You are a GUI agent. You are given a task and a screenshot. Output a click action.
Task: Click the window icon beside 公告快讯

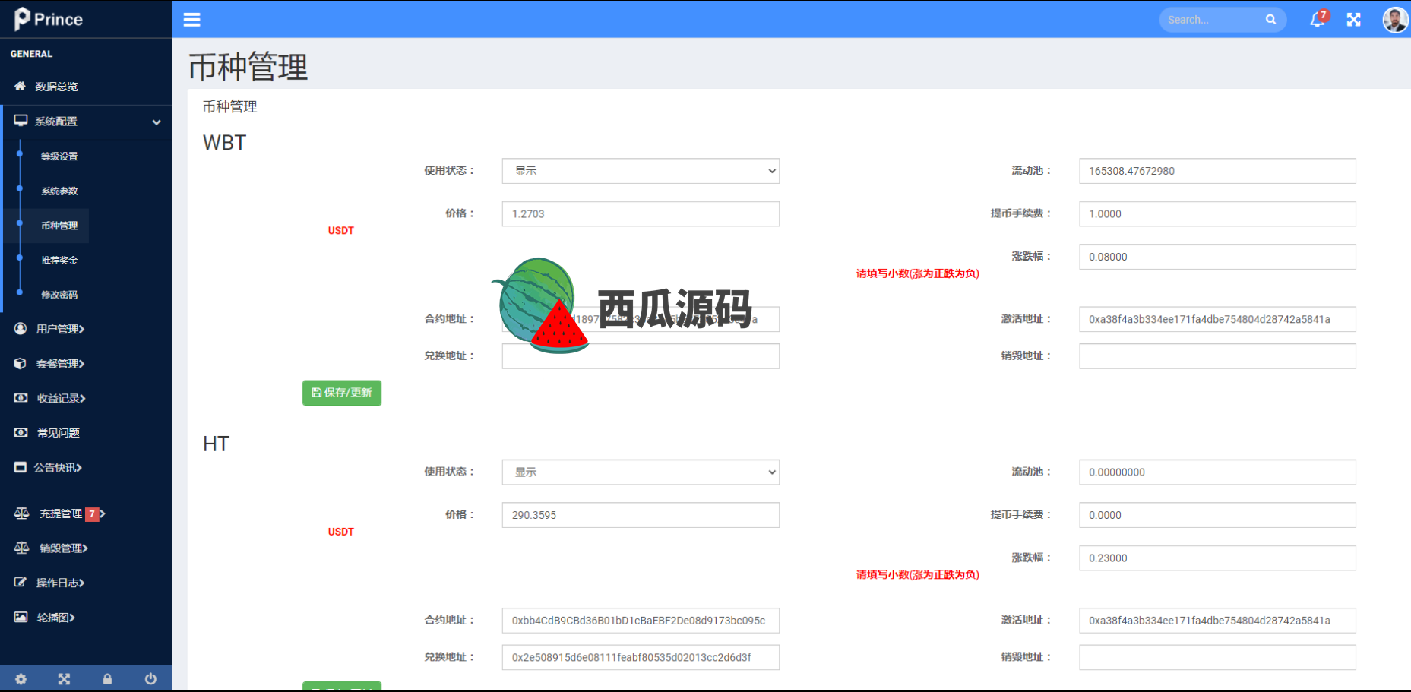point(21,467)
